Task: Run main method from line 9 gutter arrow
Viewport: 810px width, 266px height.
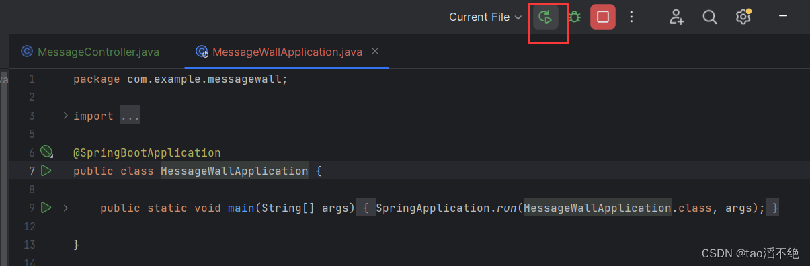Action: pyautogui.click(x=46, y=208)
